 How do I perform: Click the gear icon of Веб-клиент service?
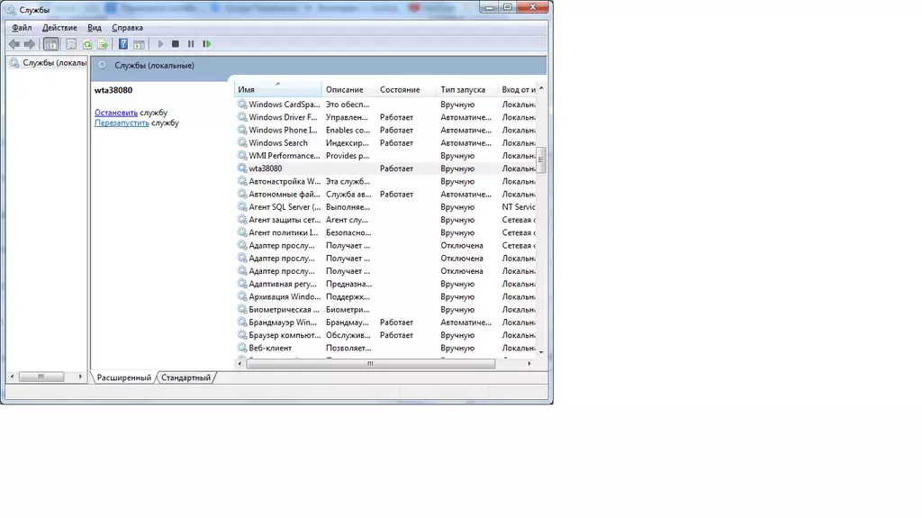(241, 348)
